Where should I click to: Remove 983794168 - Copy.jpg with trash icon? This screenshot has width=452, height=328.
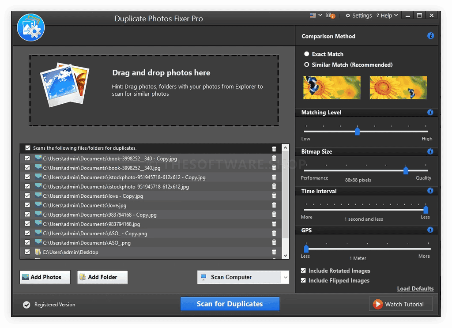tap(274, 214)
